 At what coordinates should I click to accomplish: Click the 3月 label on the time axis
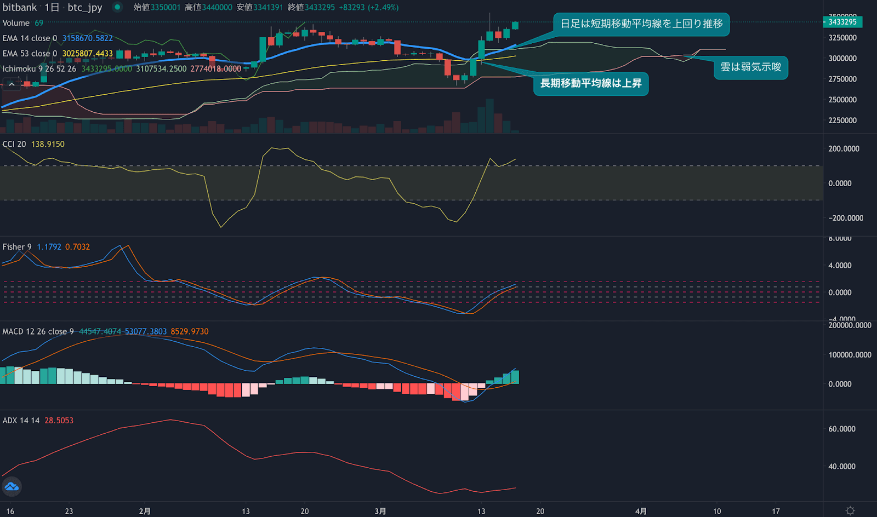[x=380, y=510]
